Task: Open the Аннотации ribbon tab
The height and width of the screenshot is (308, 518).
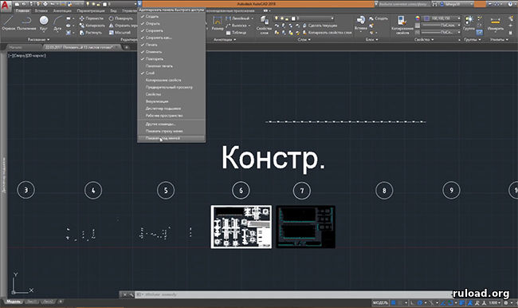Action: point(62,10)
